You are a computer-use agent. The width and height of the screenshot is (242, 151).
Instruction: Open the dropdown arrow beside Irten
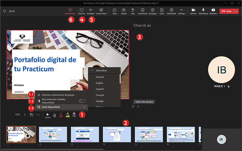pyautogui.click(x=236, y=11)
